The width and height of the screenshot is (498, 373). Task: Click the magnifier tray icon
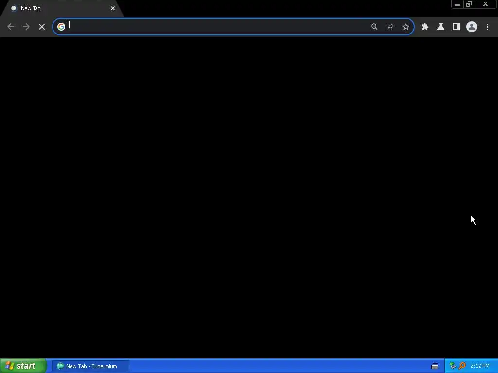462,366
